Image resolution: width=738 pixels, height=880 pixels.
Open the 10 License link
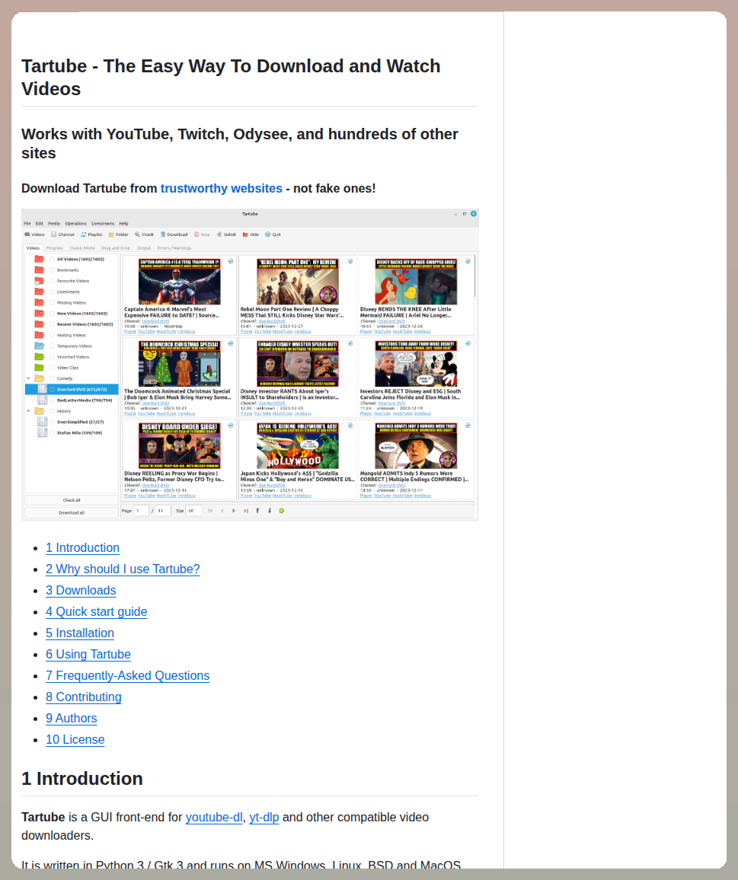click(x=75, y=740)
